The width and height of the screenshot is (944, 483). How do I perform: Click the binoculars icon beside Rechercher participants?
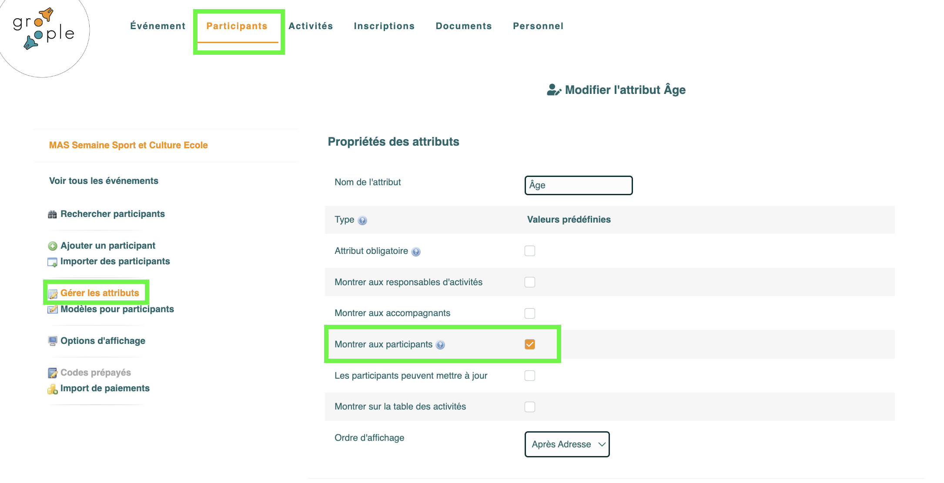point(52,214)
